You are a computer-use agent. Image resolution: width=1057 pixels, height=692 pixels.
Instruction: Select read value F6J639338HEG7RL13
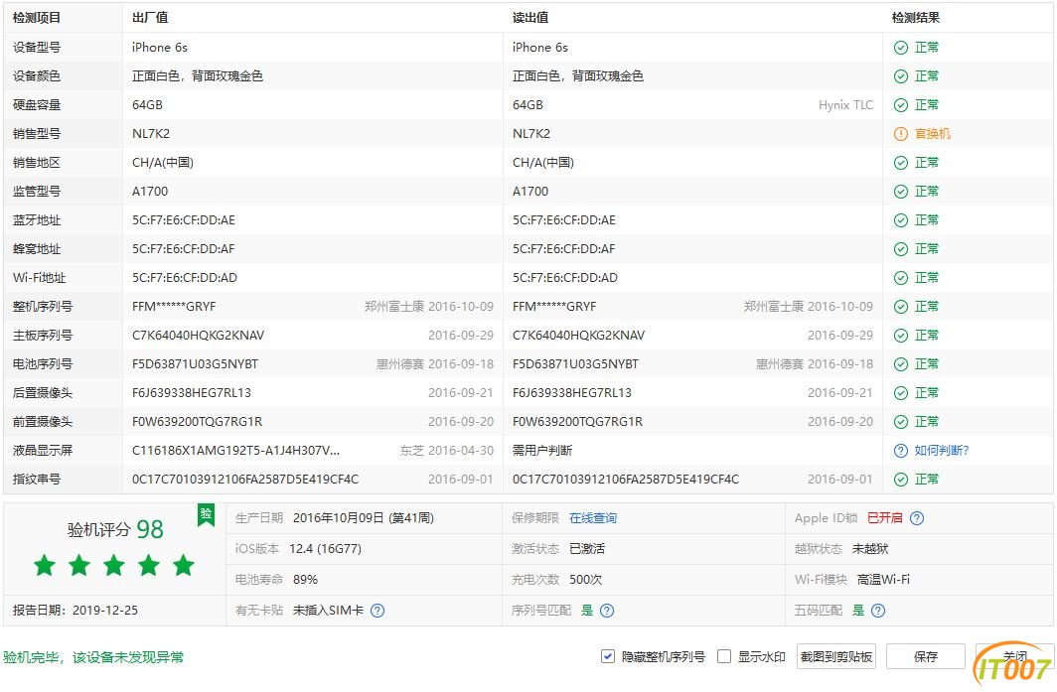[571, 393]
